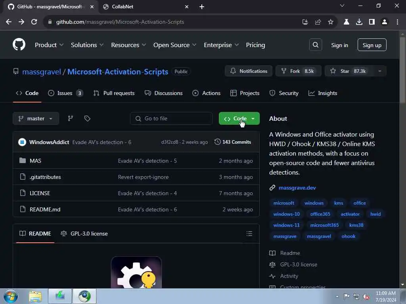Open LICENSE file
The width and height of the screenshot is (406, 304).
coord(40,193)
